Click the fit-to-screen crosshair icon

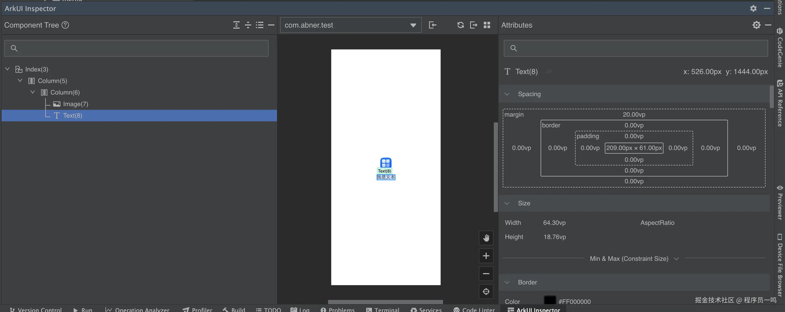(486, 291)
